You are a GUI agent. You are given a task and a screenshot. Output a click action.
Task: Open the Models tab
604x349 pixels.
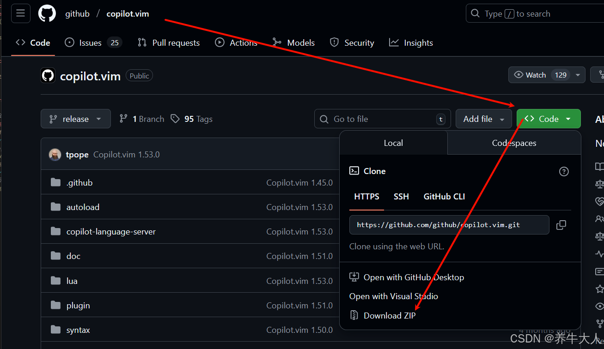[293, 42]
